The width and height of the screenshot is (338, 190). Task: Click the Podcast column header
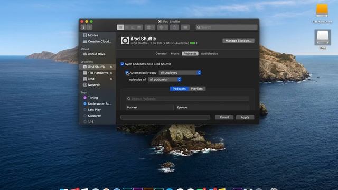[x=149, y=107]
